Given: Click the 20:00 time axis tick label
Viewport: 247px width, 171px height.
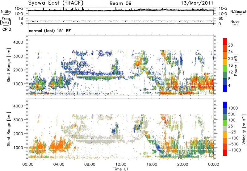Looking at the screenshot, I should tap(183, 165).
